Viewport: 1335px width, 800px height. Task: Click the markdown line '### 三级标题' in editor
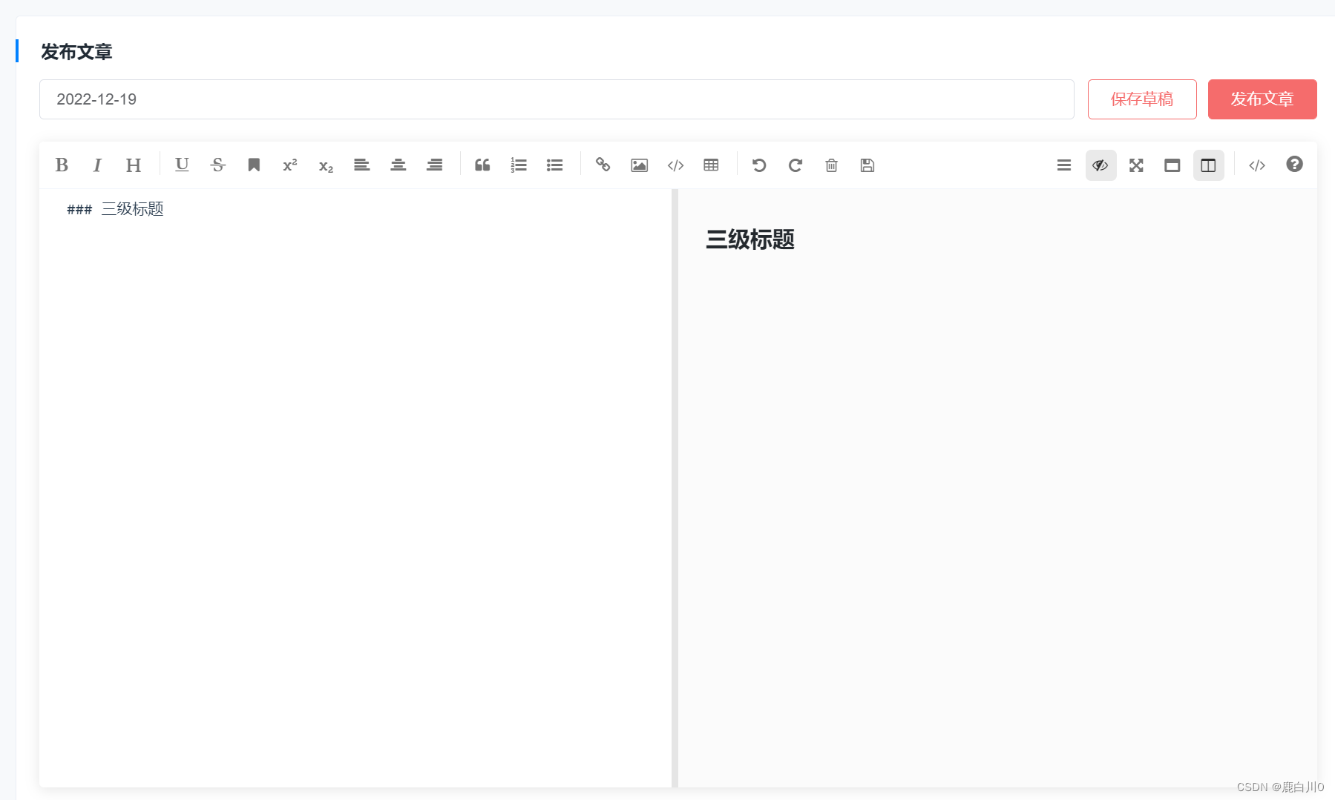click(x=115, y=209)
